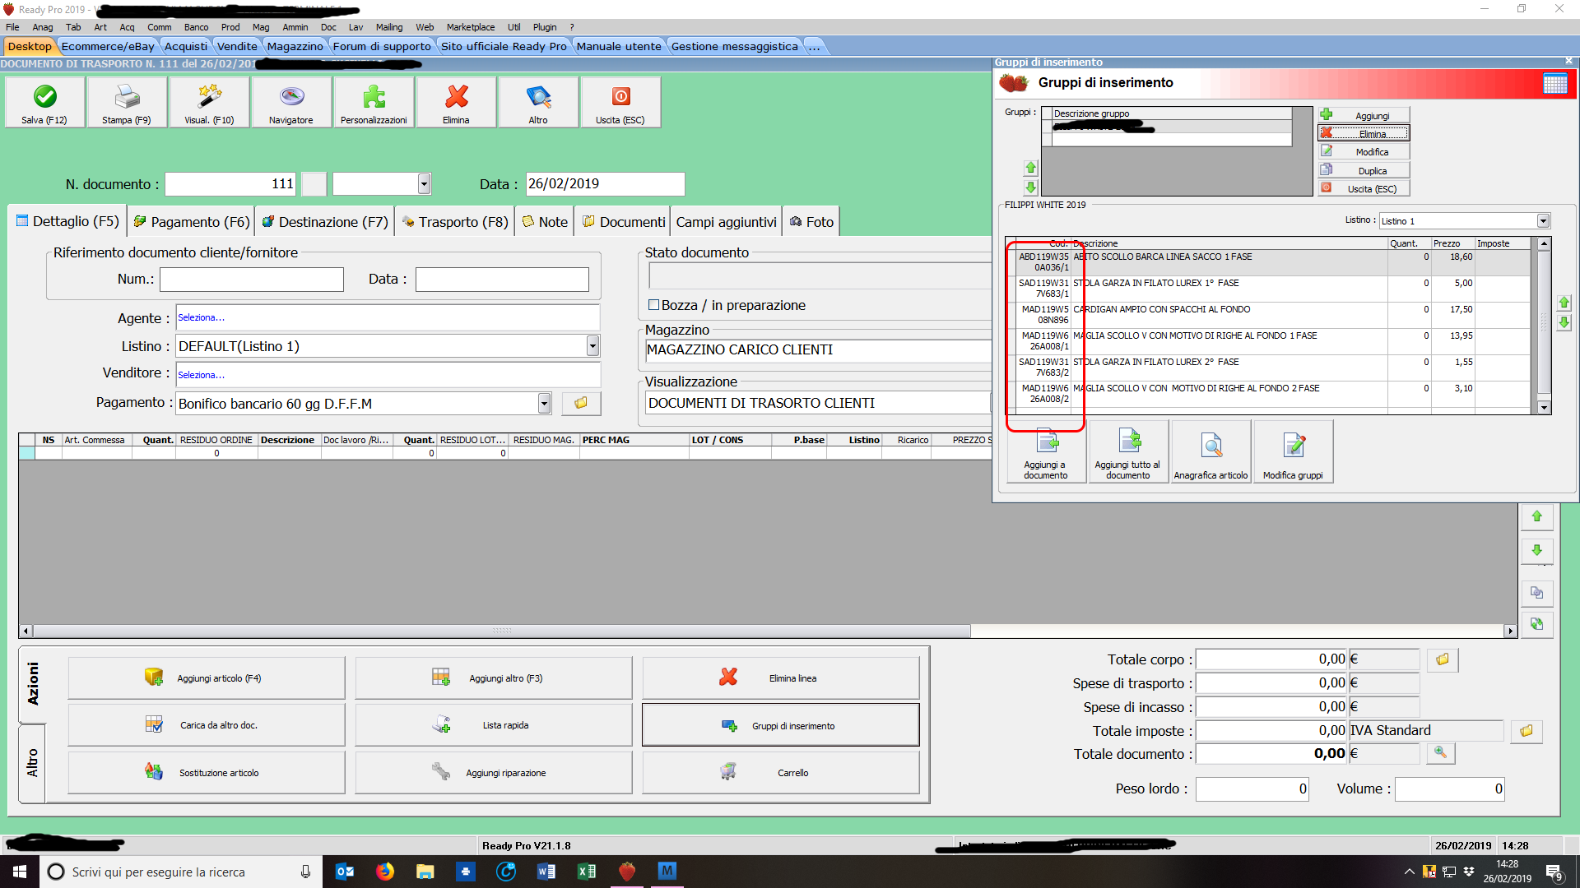
Task: Open Anagrafica articolo
Action: pyautogui.click(x=1211, y=451)
